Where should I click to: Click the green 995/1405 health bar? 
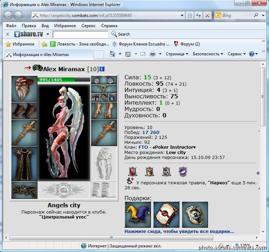64,80
